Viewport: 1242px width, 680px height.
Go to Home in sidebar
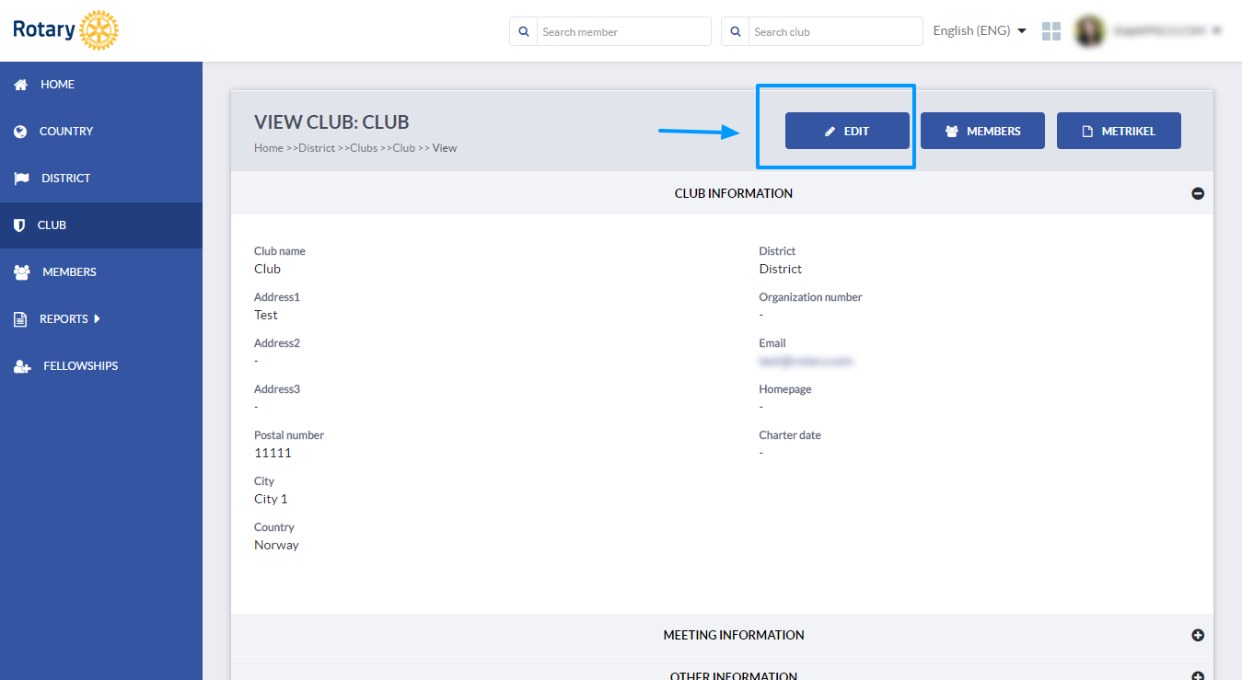[101, 85]
